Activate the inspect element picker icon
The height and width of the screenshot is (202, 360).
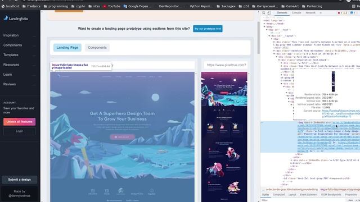[x=264, y=13]
